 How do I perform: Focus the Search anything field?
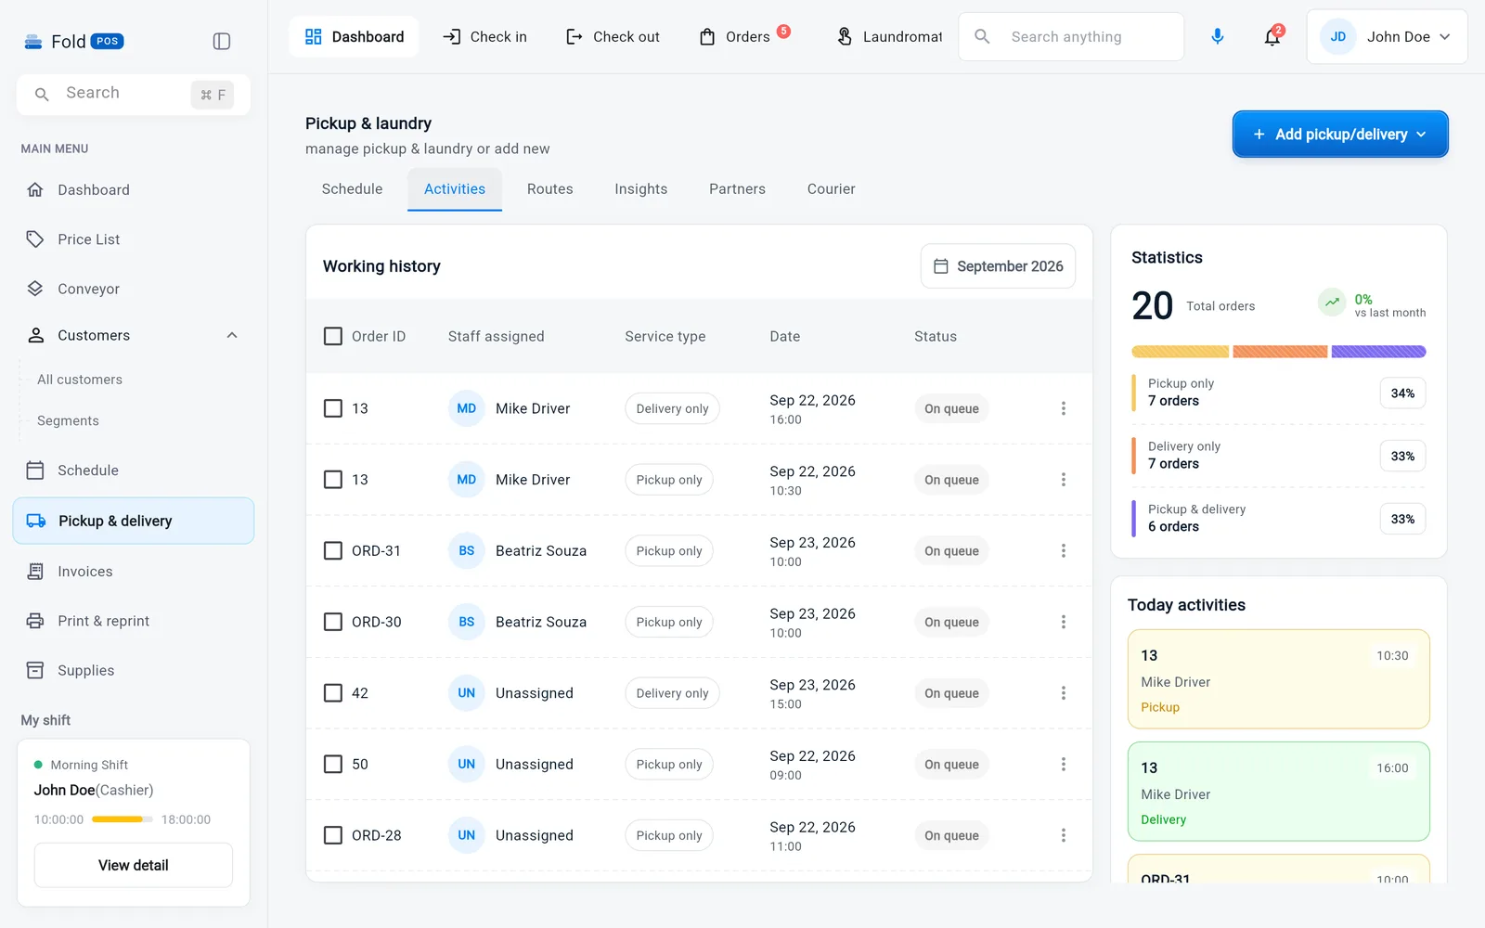[1071, 37]
